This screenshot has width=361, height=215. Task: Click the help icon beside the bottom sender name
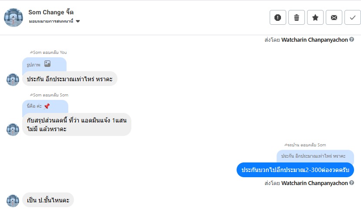(x=351, y=183)
